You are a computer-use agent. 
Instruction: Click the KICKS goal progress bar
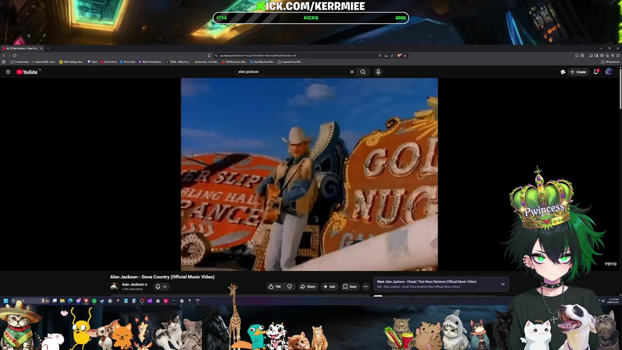coord(311,18)
